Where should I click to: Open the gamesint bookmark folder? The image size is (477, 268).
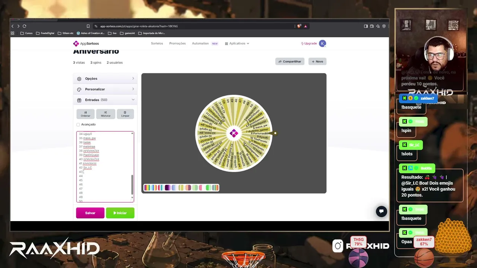127,33
